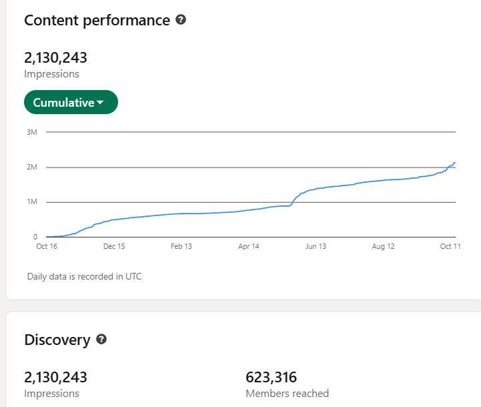
Task: Click the Daily data is recorded in UTC note
Action: (x=84, y=276)
